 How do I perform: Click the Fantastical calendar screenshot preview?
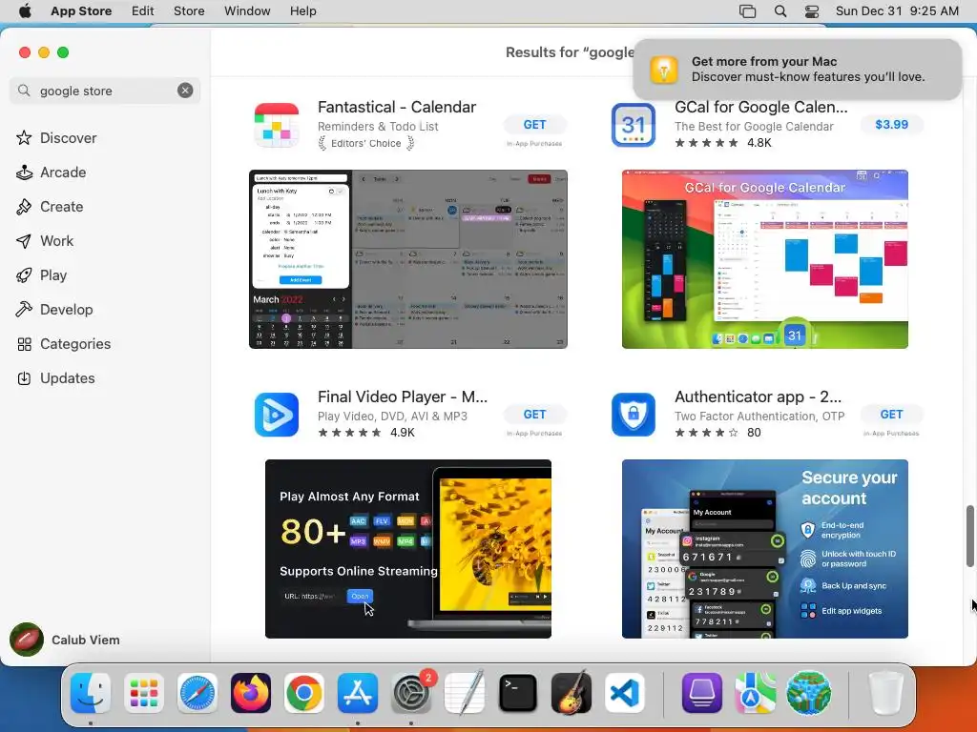tap(408, 259)
